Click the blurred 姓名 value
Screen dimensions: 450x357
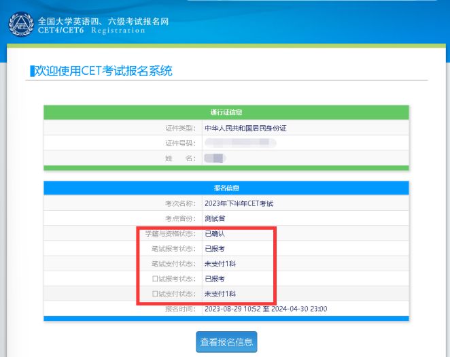pyautogui.click(x=215, y=158)
